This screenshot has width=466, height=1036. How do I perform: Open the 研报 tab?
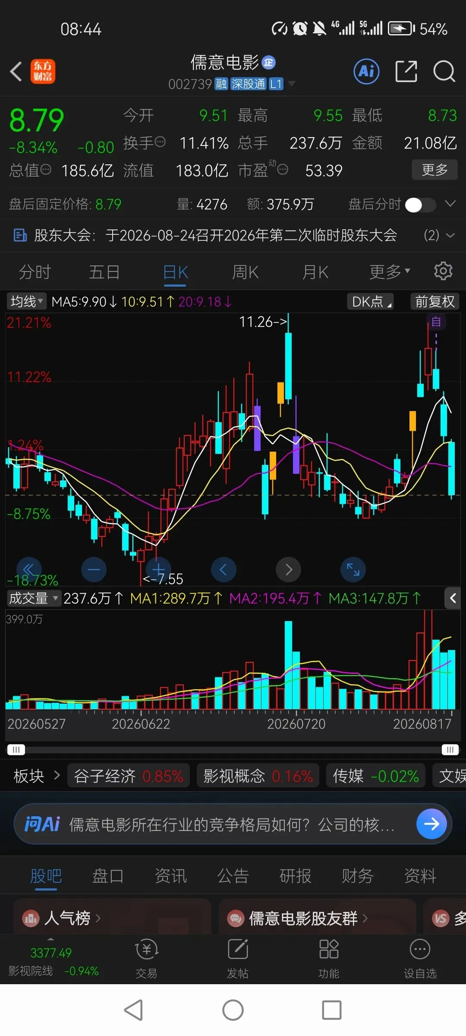295,876
